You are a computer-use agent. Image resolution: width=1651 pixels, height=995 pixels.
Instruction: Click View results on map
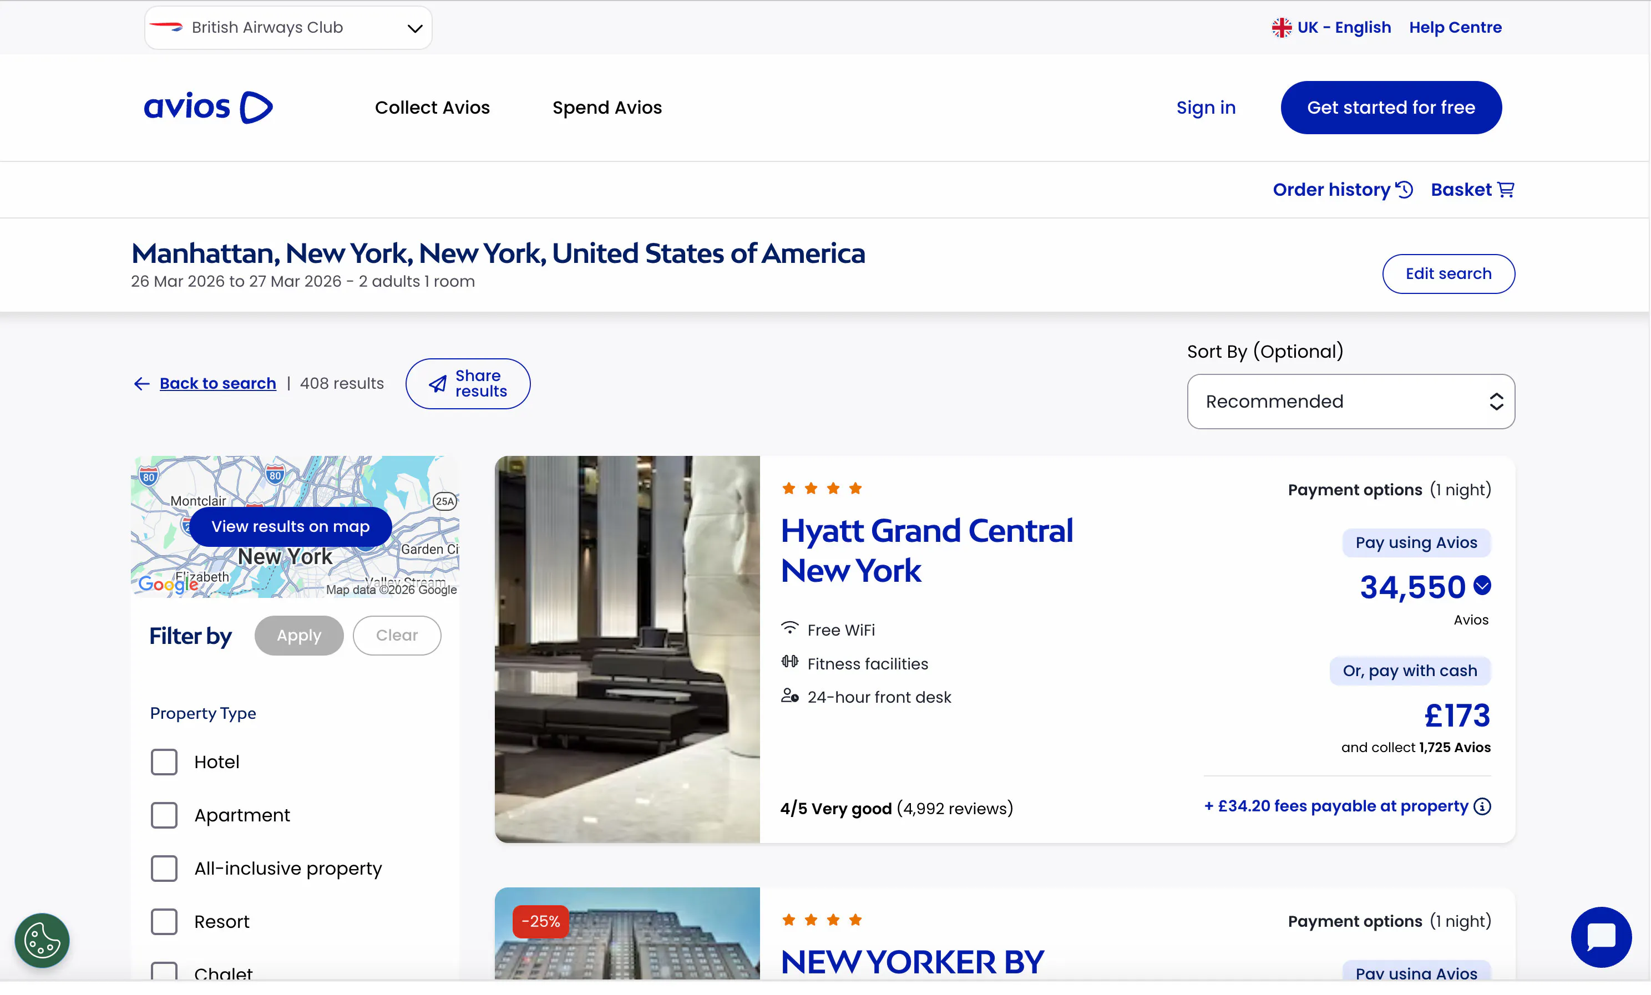click(290, 526)
